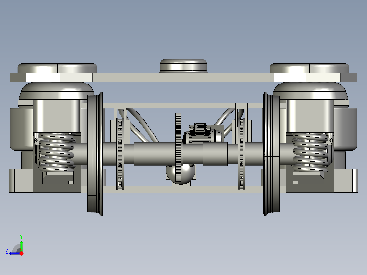This screenshot has width=367, height=275.
Task: Select the long horizontal bolster beam
Action: 183,78
